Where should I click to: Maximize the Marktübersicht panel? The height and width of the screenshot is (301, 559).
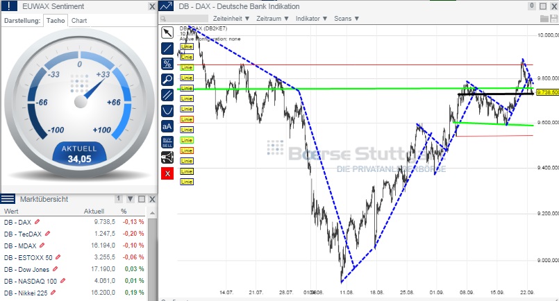[x=142, y=199]
